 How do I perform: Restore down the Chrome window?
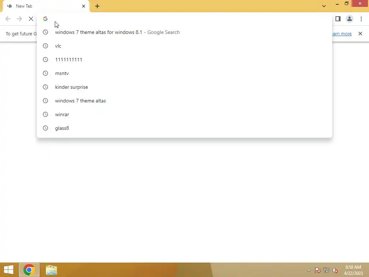(x=347, y=4)
